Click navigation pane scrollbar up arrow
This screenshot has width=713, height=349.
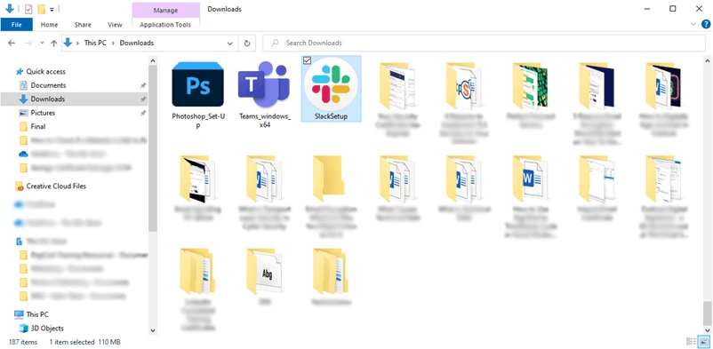[x=153, y=60]
